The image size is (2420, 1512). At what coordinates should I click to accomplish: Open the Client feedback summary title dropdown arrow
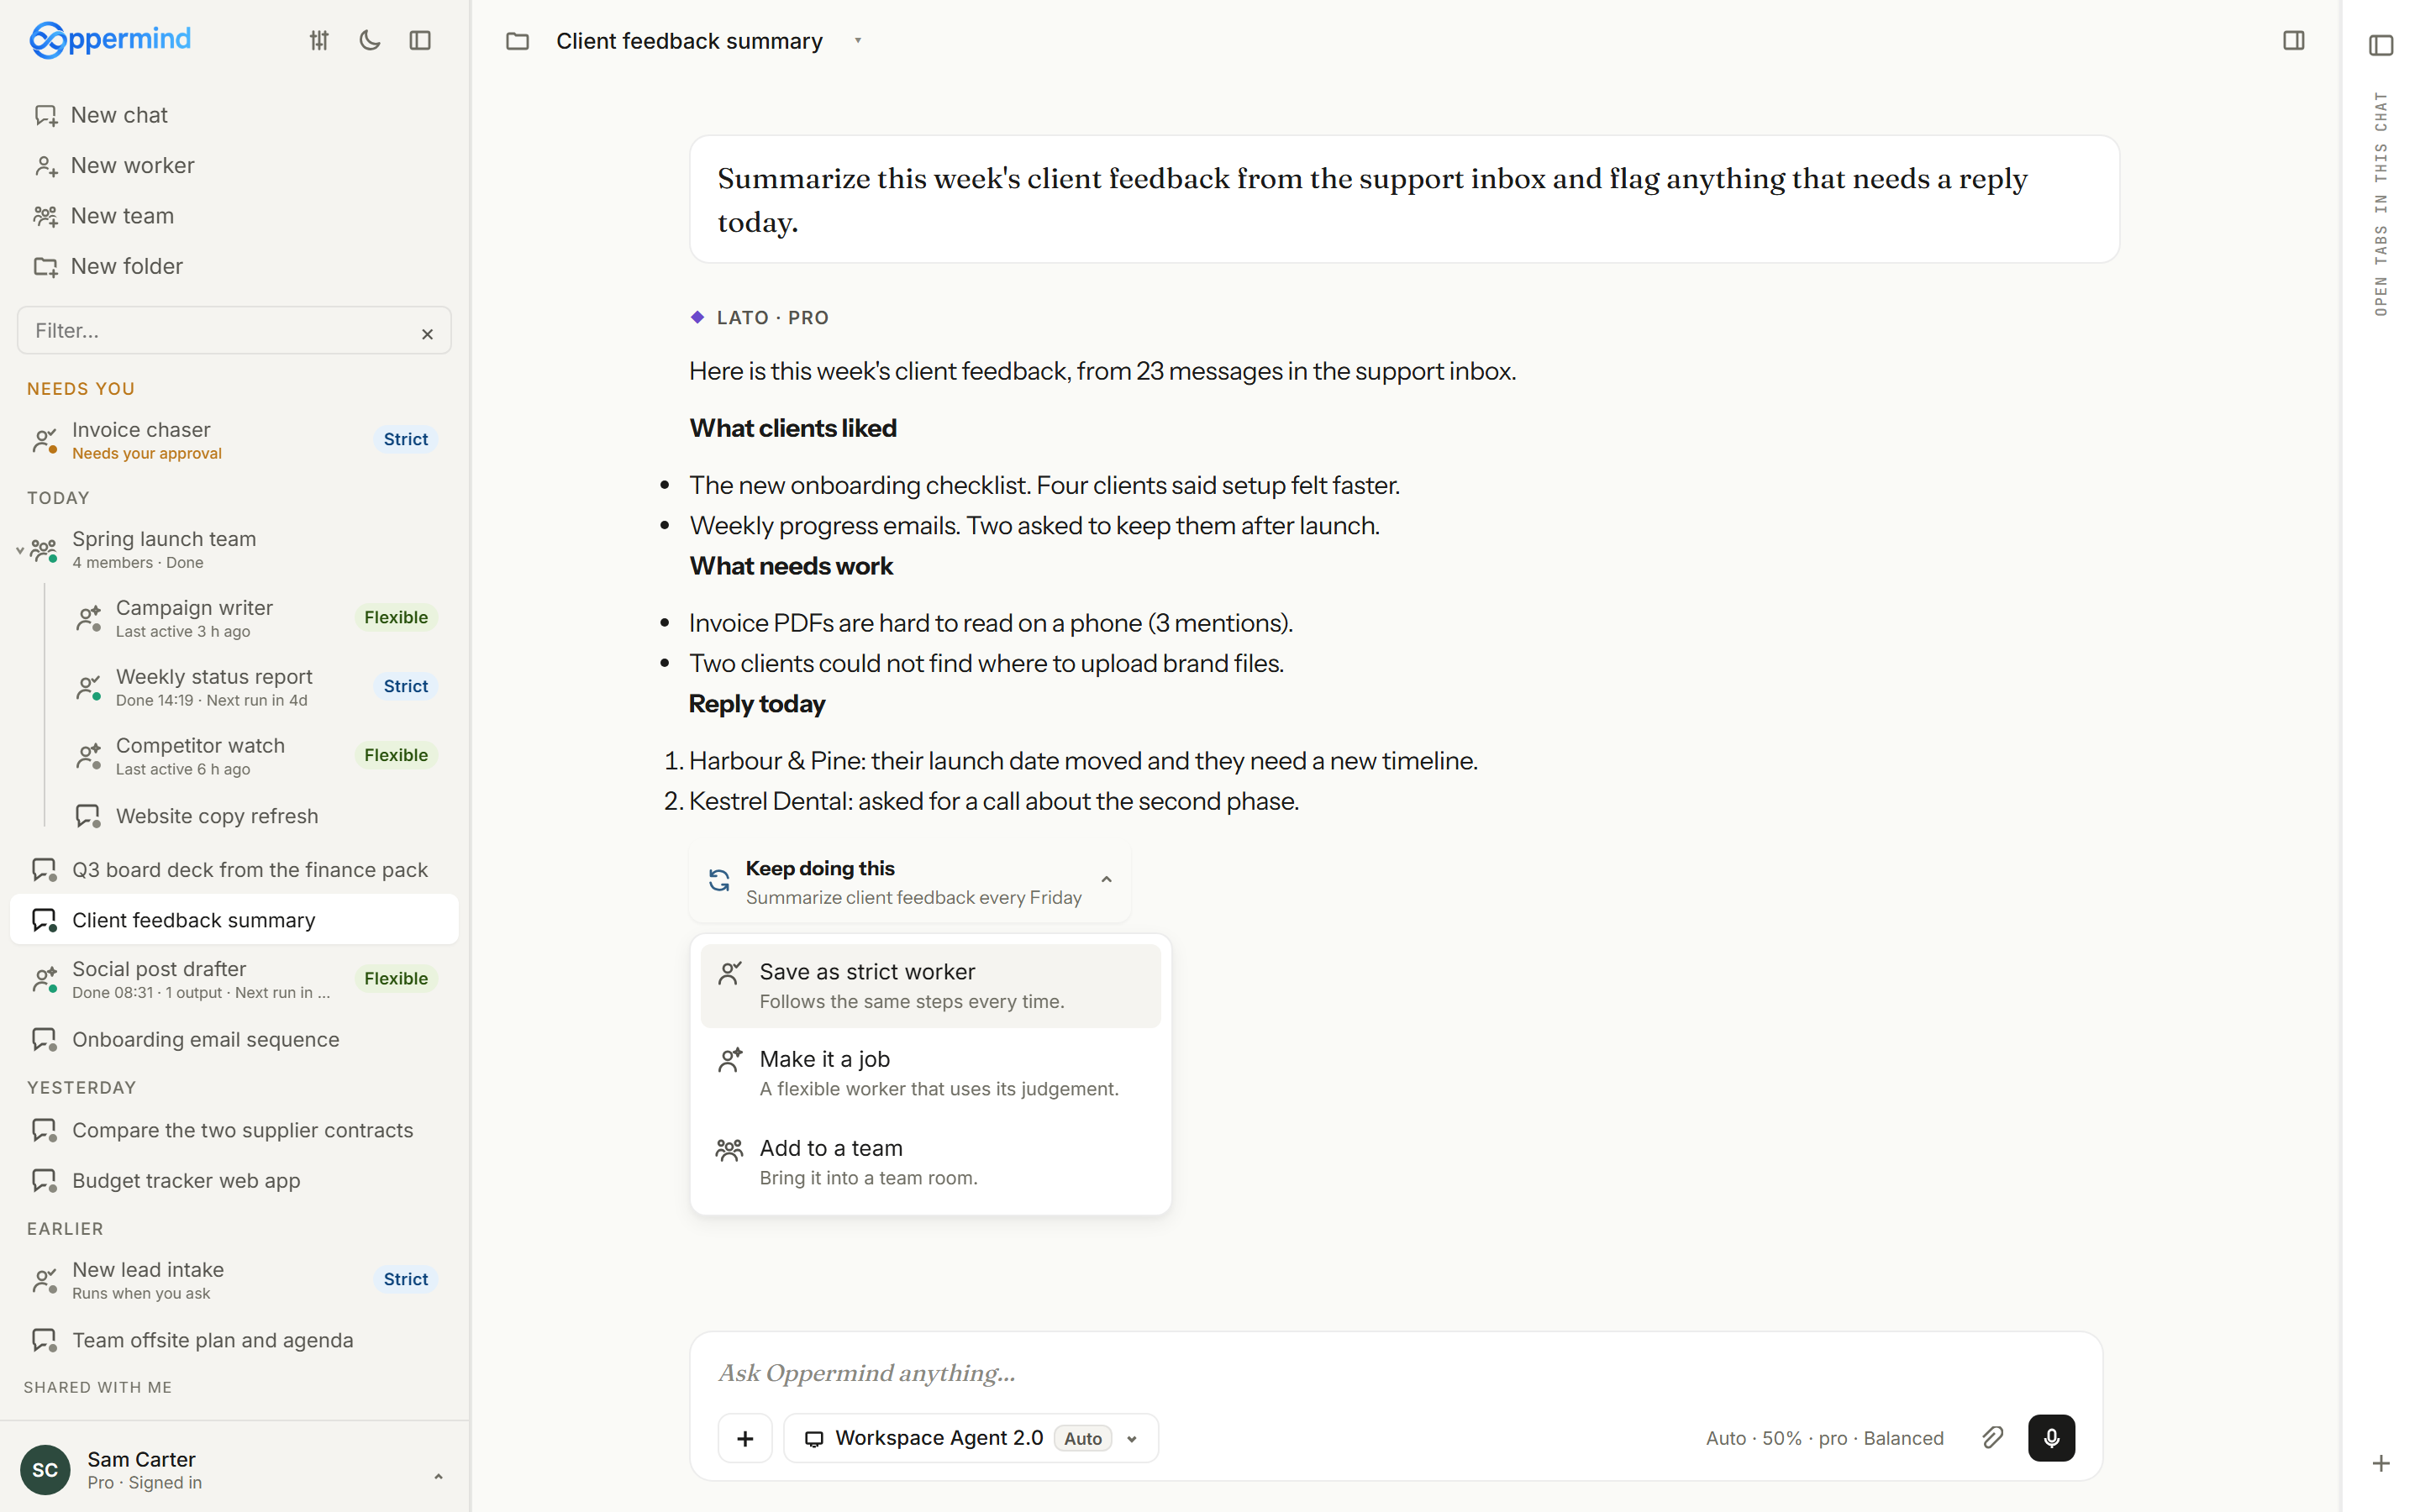click(858, 41)
